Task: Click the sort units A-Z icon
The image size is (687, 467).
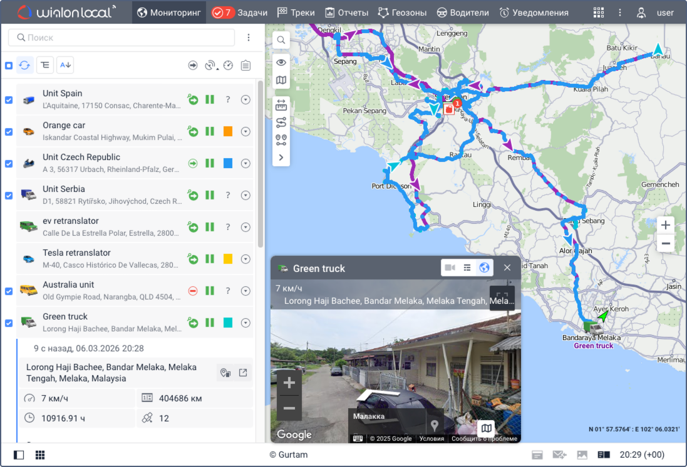Action: point(65,64)
